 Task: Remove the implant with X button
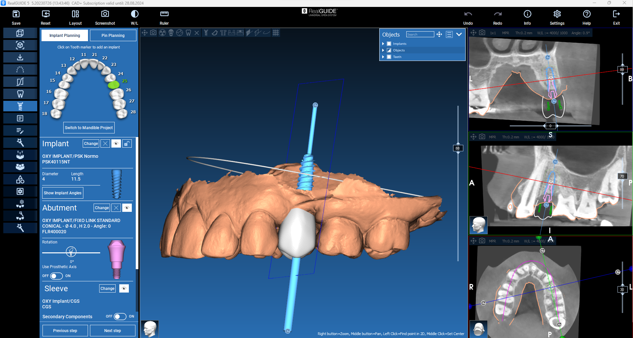[x=105, y=144]
